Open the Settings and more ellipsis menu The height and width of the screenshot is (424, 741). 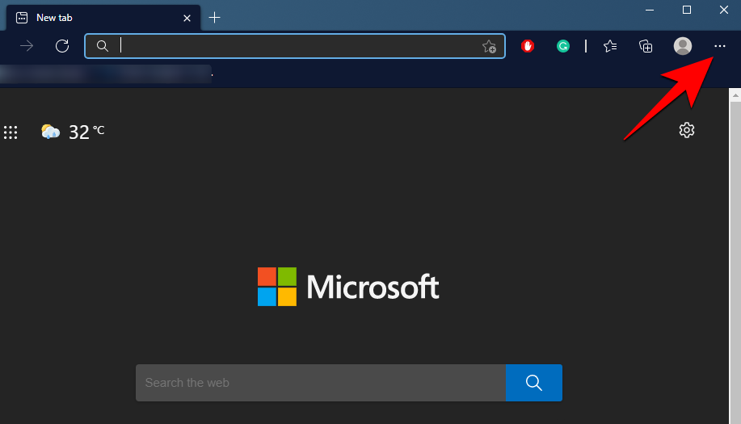click(719, 46)
